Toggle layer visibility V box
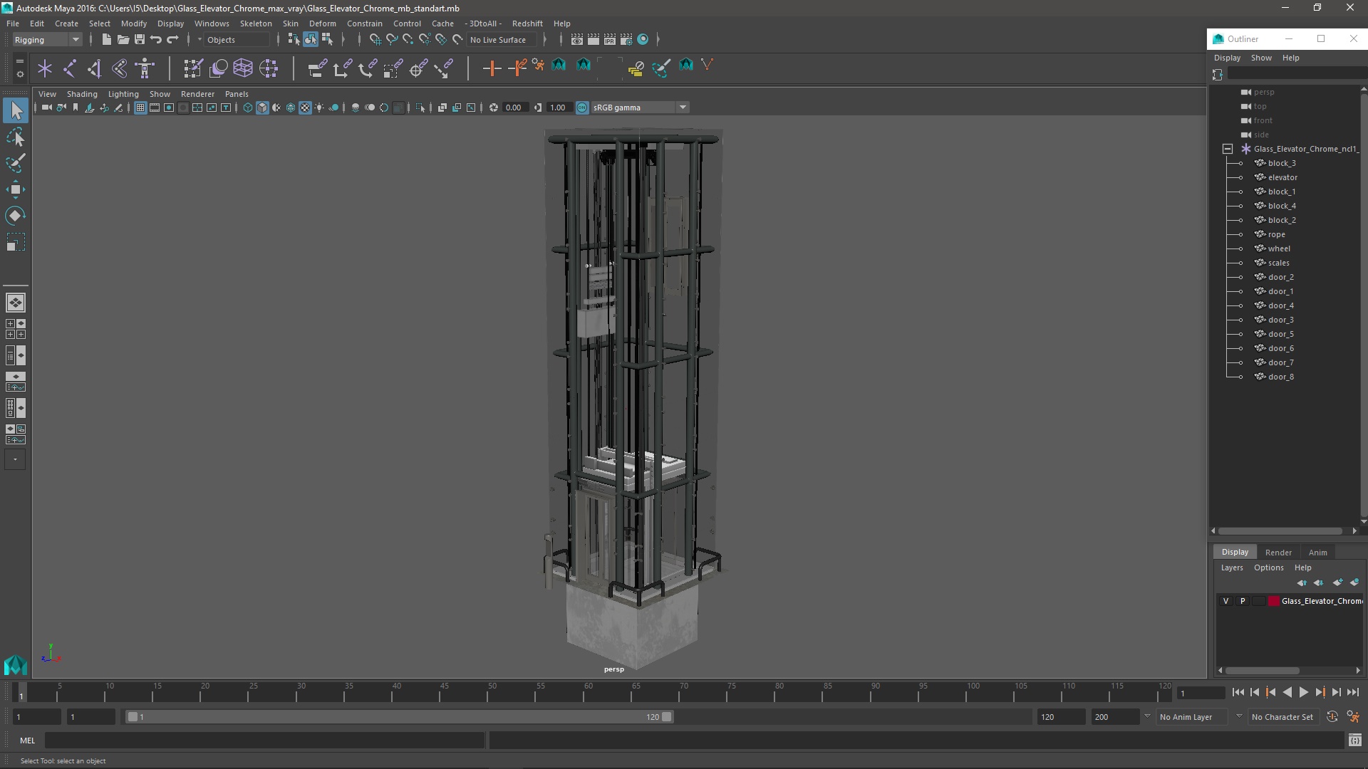 (1225, 601)
